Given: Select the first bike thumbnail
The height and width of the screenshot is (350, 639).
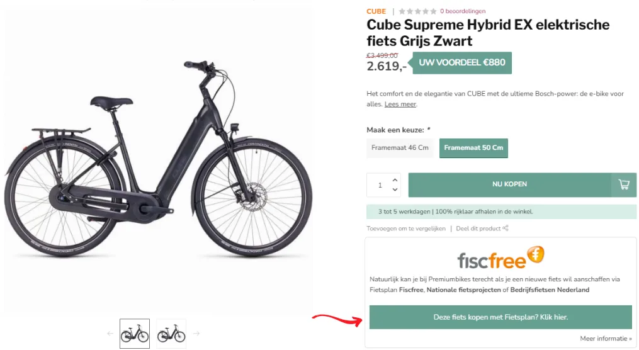Looking at the screenshot, I should (x=135, y=334).
